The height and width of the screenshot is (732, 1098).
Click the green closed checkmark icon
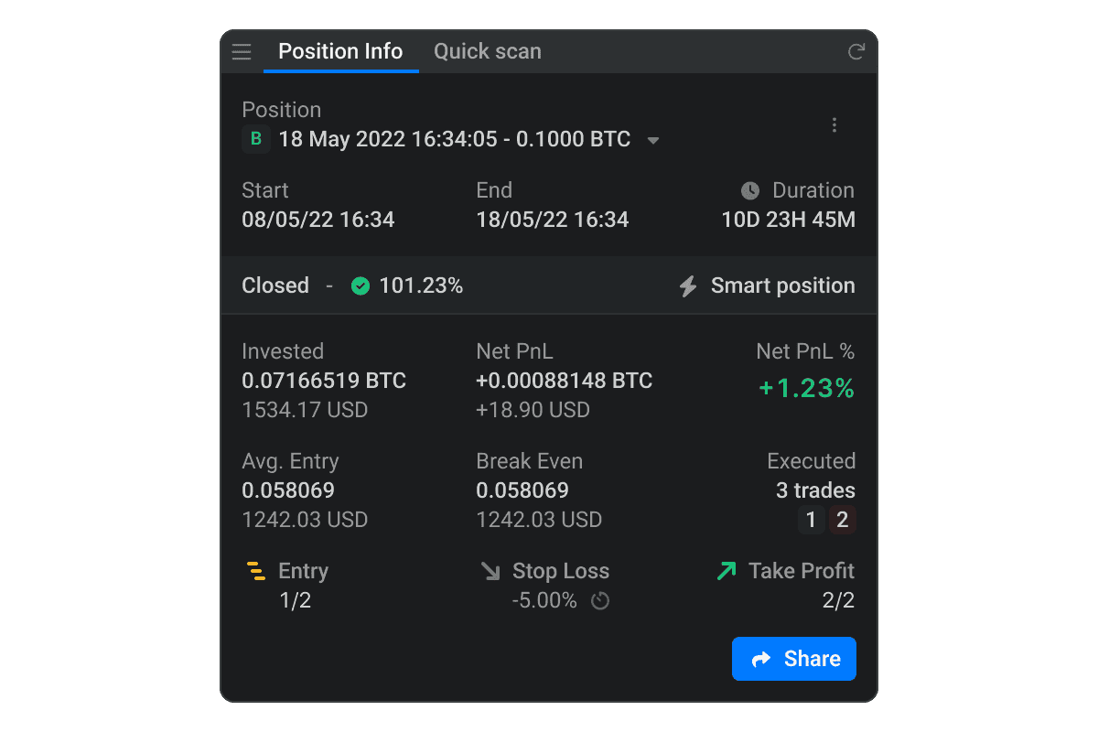click(x=361, y=286)
